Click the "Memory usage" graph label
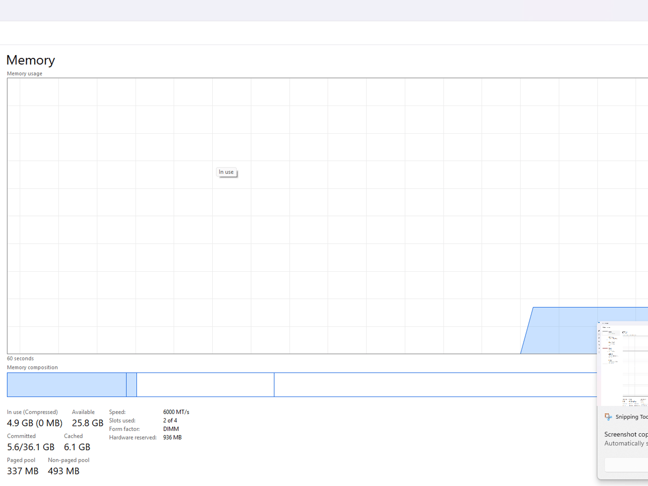 click(x=25, y=73)
